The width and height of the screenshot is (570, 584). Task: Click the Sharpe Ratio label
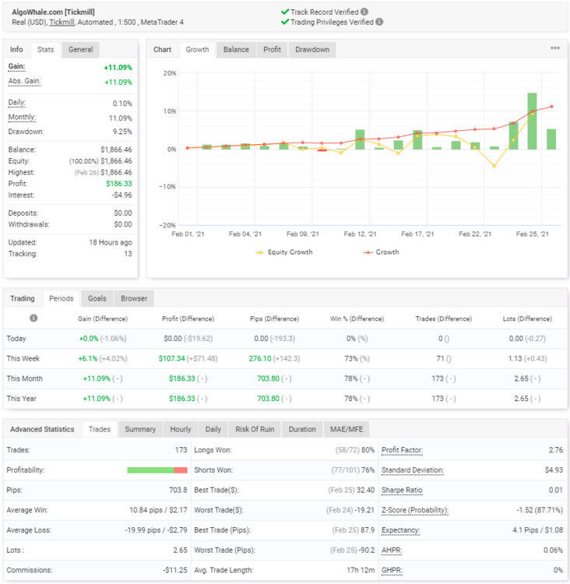pyautogui.click(x=402, y=491)
